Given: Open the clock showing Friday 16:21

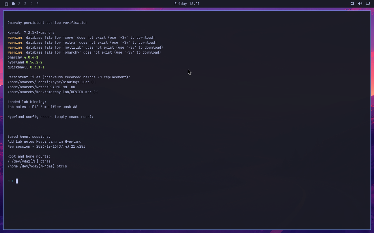Looking at the screenshot, I should tap(187, 4).
